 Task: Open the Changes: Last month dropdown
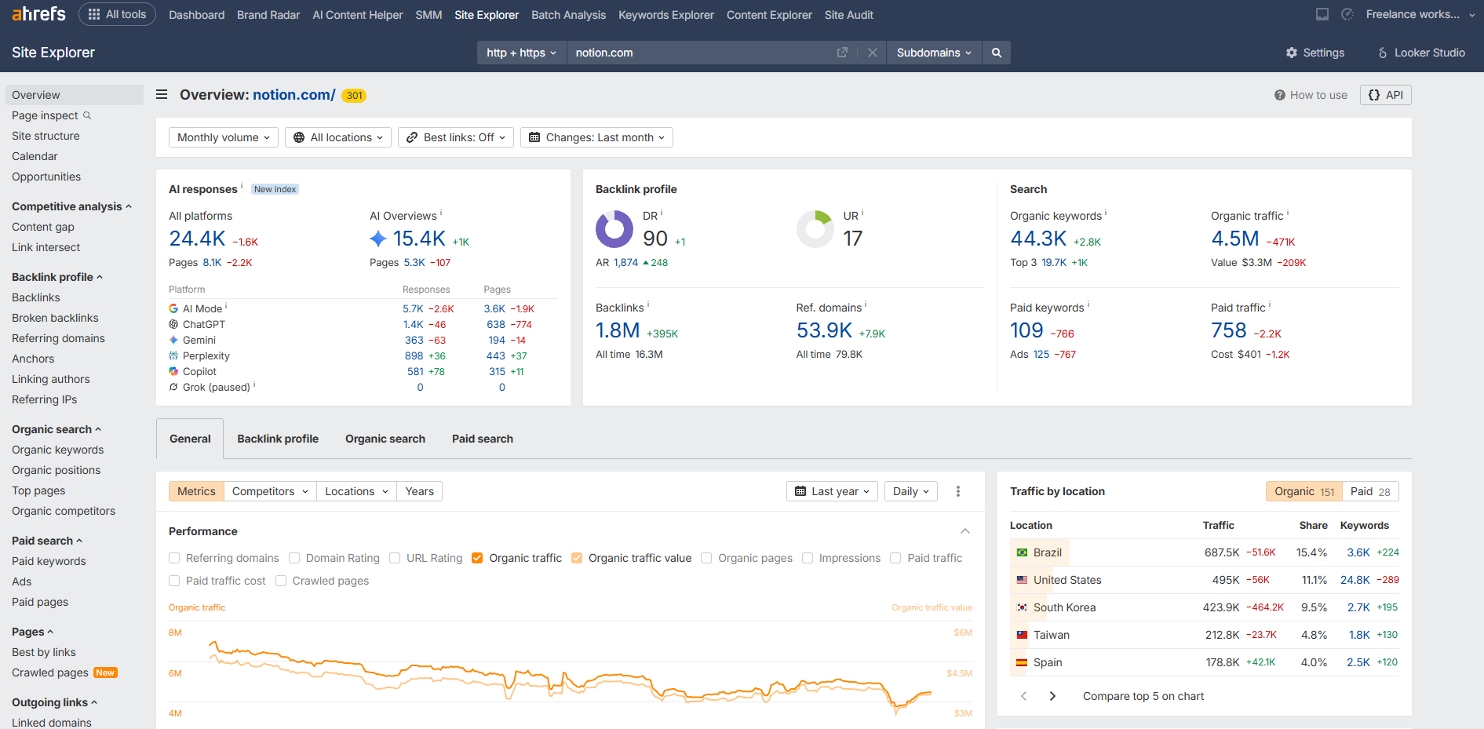point(596,137)
